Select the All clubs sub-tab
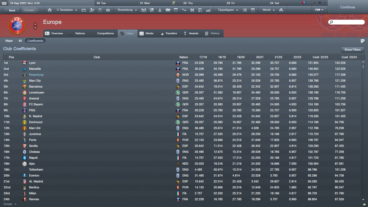The height and width of the screenshot is (207, 368). click(20, 41)
